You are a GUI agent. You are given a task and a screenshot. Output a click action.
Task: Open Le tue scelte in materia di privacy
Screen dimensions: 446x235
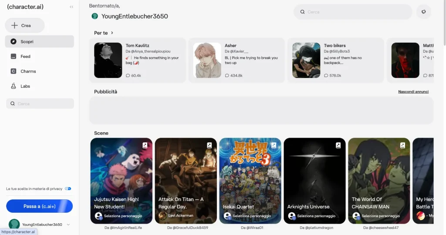34,189
